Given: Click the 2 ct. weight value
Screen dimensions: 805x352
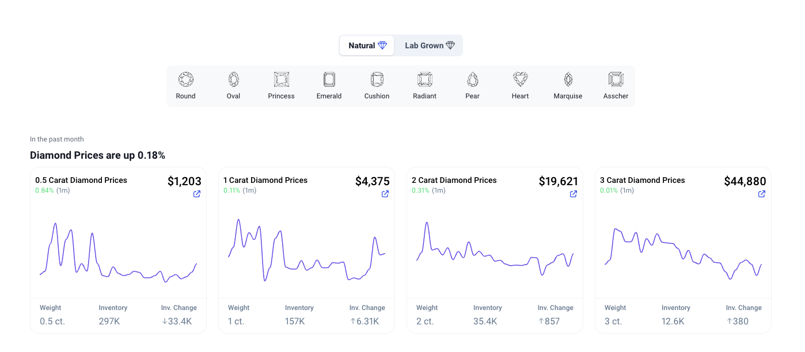Looking at the screenshot, I should pos(425,321).
